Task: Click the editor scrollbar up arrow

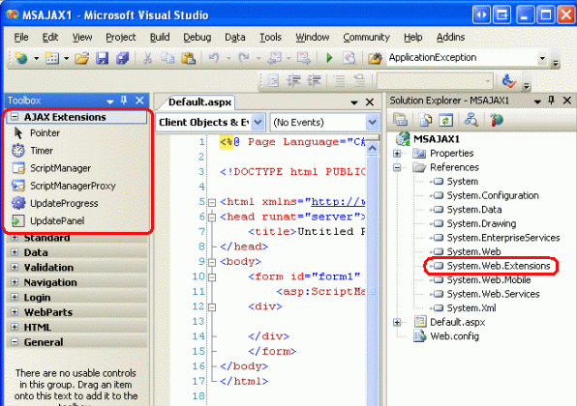Action: 373,148
